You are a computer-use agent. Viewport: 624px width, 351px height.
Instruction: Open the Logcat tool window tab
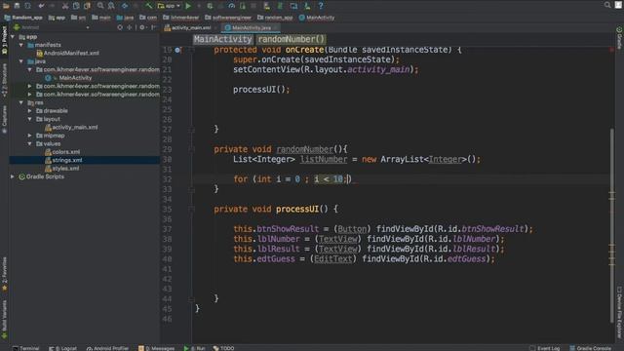[x=62, y=348]
